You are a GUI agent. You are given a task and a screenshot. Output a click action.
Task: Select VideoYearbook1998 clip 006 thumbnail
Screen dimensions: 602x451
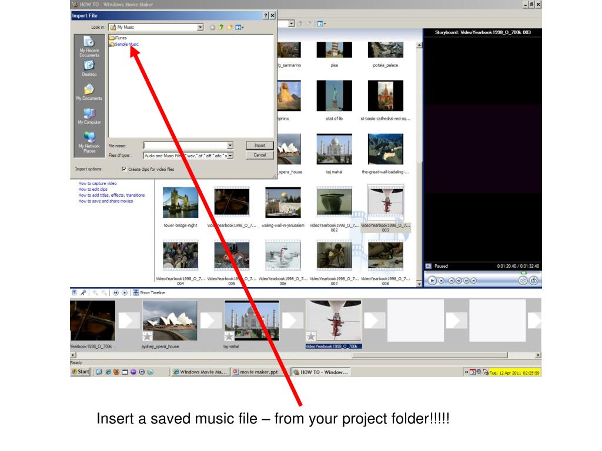[x=283, y=255]
